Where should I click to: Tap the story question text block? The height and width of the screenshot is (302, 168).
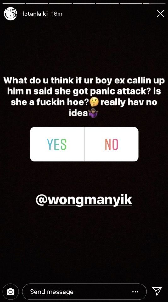pos(84,97)
